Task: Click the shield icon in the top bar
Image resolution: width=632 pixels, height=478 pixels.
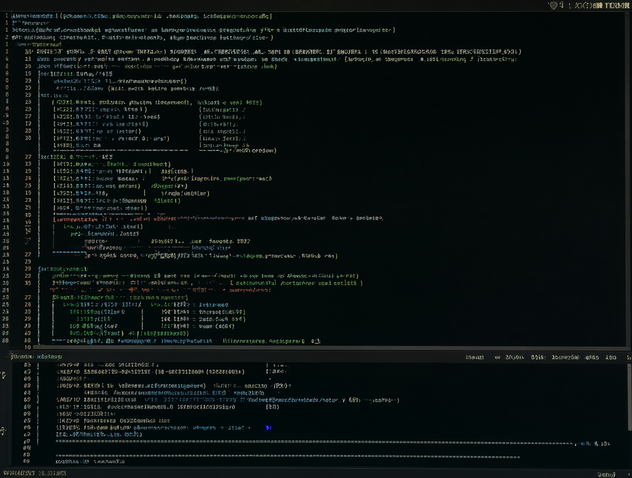Action: point(553,5)
